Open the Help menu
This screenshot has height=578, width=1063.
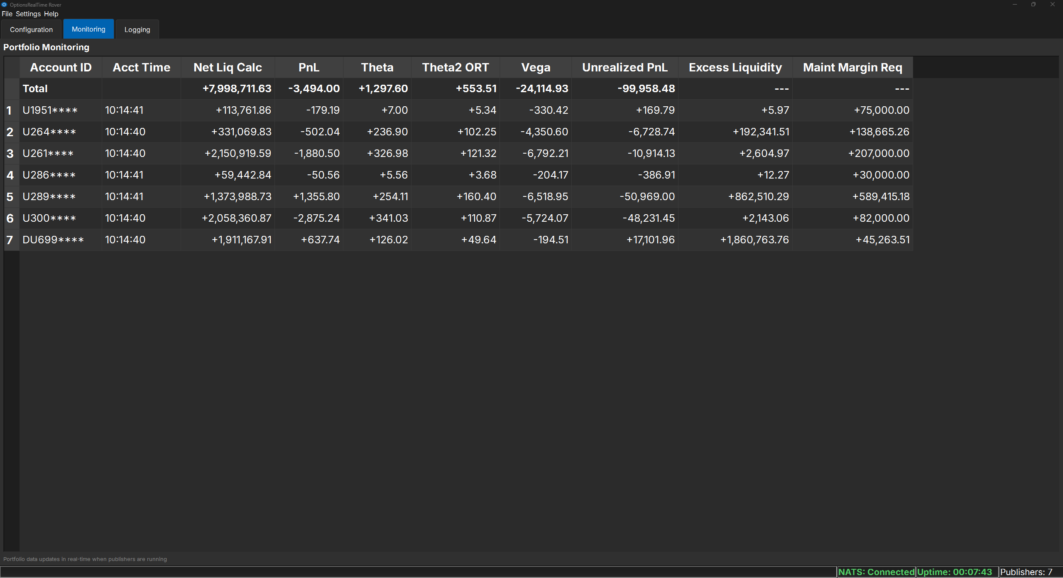coord(51,14)
